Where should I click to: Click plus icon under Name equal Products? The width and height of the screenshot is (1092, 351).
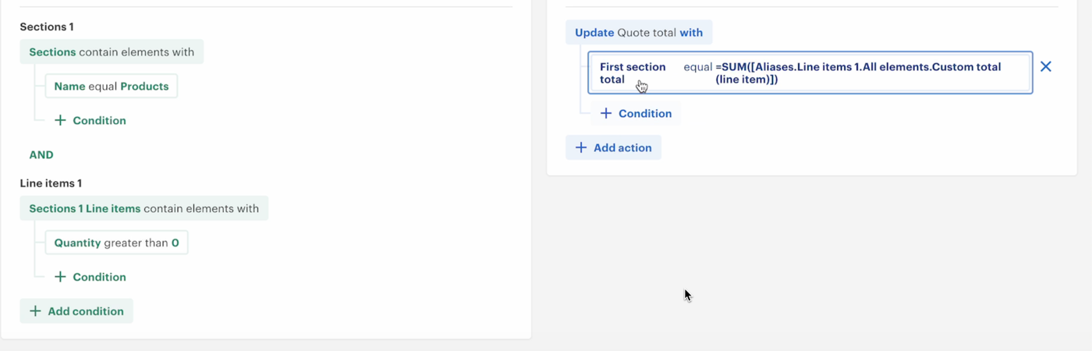60,121
